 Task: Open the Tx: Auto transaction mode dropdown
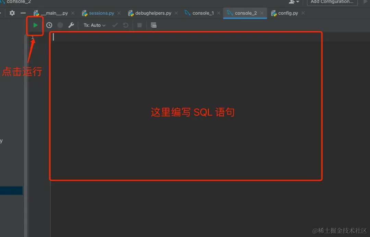94,25
